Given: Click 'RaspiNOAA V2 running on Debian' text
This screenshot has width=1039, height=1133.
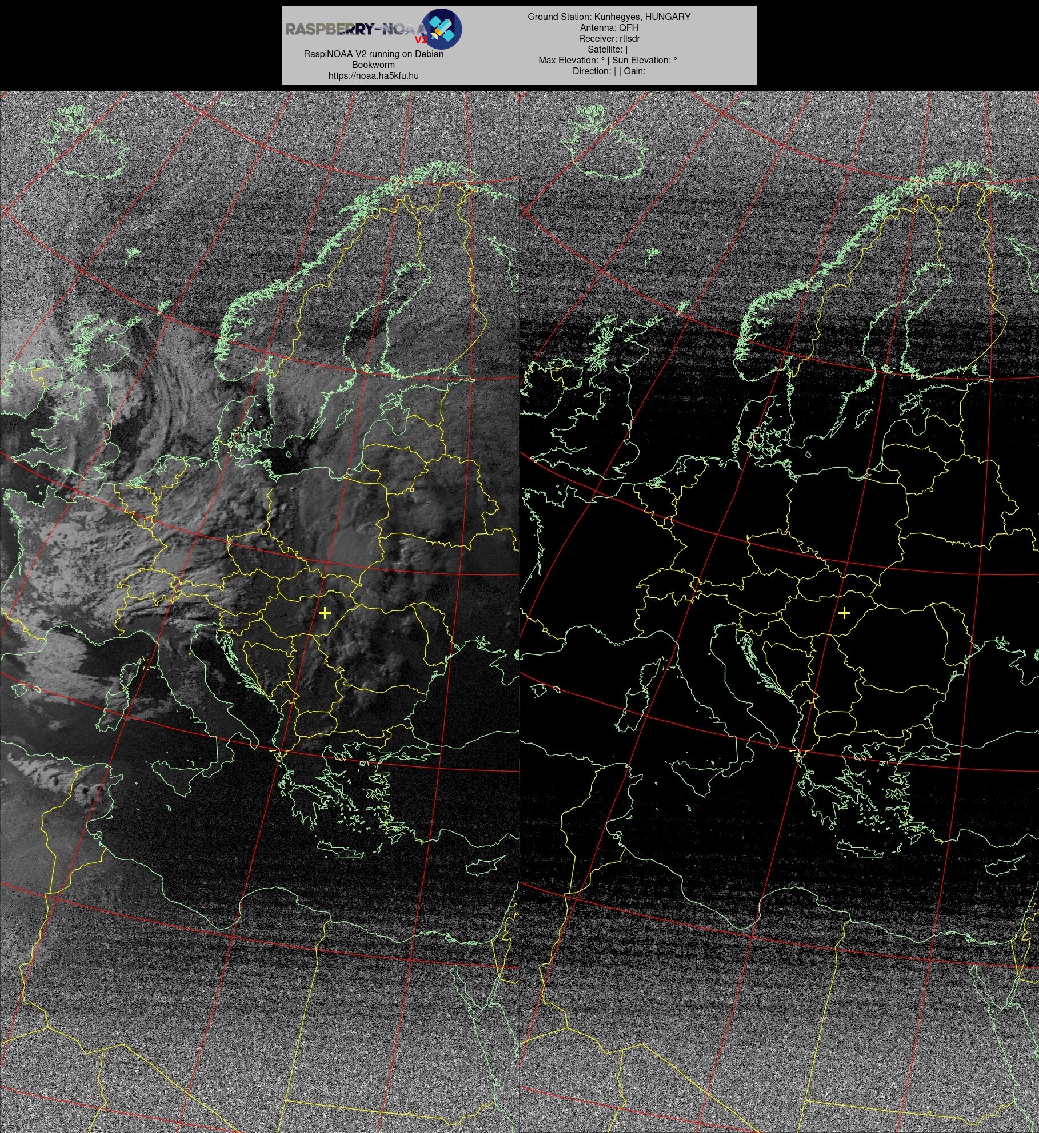Looking at the screenshot, I should pos(373,54).
